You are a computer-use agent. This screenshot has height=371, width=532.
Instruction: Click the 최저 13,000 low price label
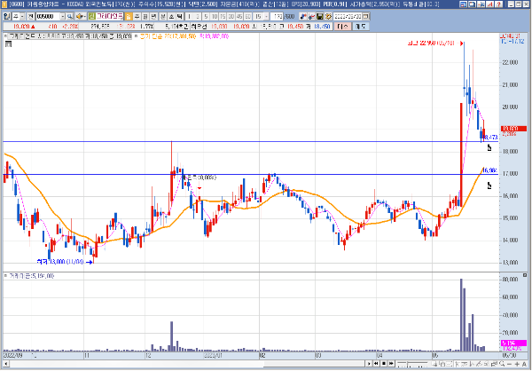(x=60, y=262)
